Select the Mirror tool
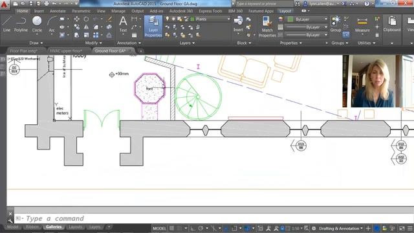414x233 pixels. click(86, 27)
